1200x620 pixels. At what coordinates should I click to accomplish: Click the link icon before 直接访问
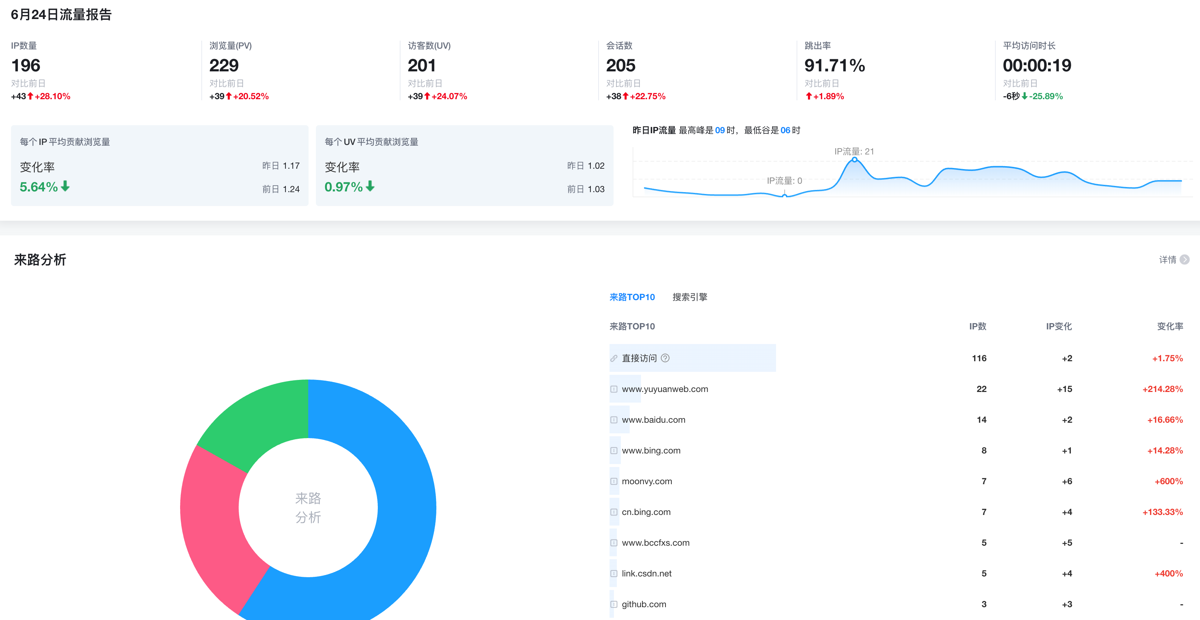click(614, 358)
